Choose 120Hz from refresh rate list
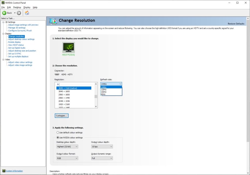 coord(104,89)
